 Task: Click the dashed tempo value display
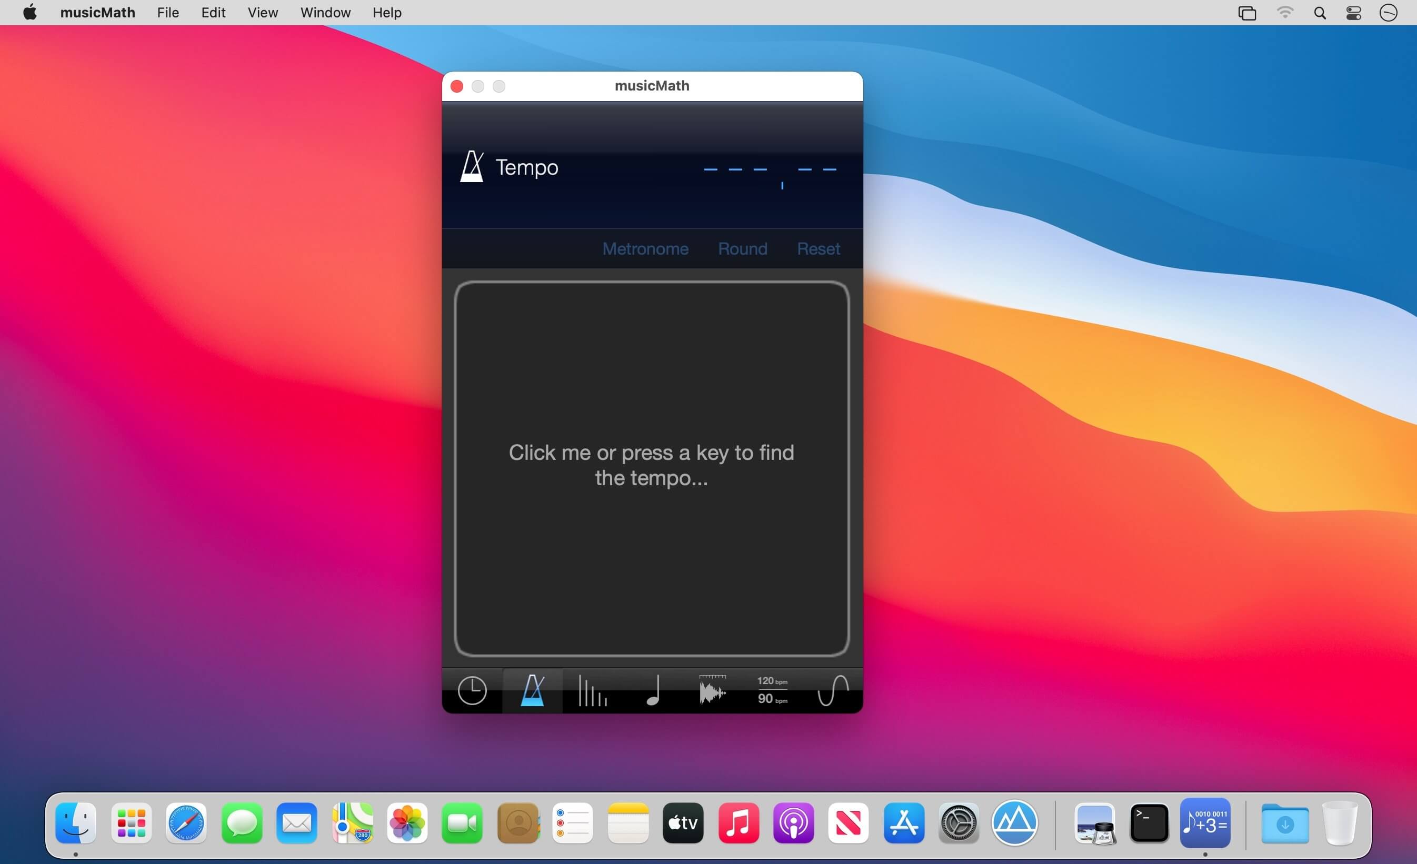[x=770, y=170]
